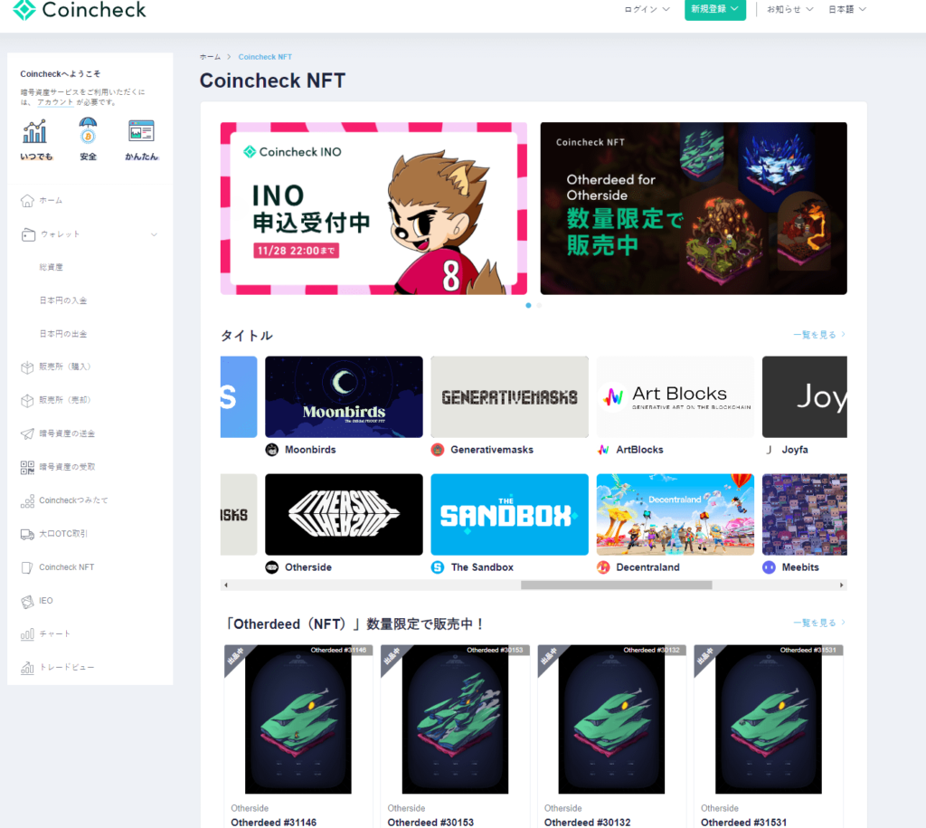Expand the ウォレット sidebar section chevron
Screen dimensions: 926x828
point(154,234)
